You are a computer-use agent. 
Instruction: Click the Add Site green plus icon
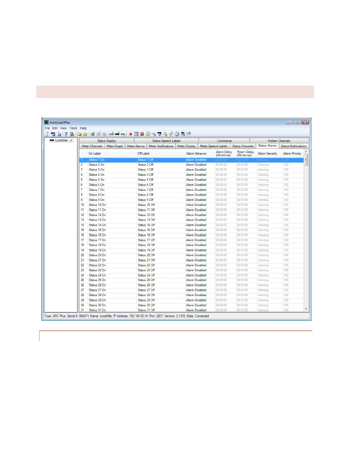pos(111,134)
